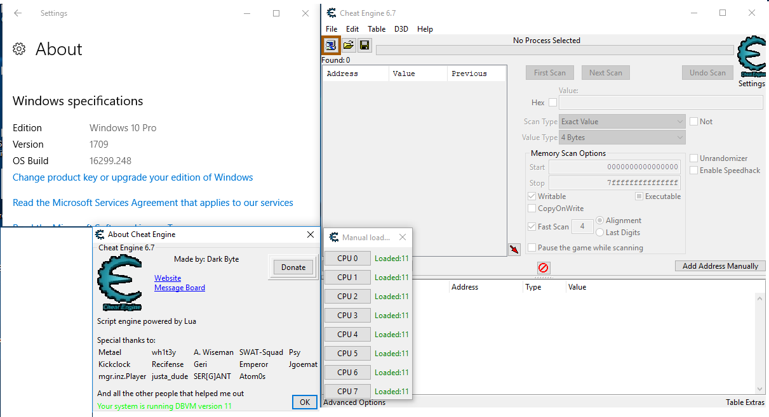Screen dimensions: 769x417
Task: Click the red no-entry clear list icon
Action: pyautogui.click(x=544, y=267)
